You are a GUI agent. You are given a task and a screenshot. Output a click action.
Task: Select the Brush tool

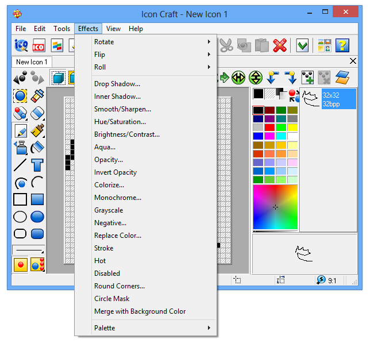click(37, 130)
